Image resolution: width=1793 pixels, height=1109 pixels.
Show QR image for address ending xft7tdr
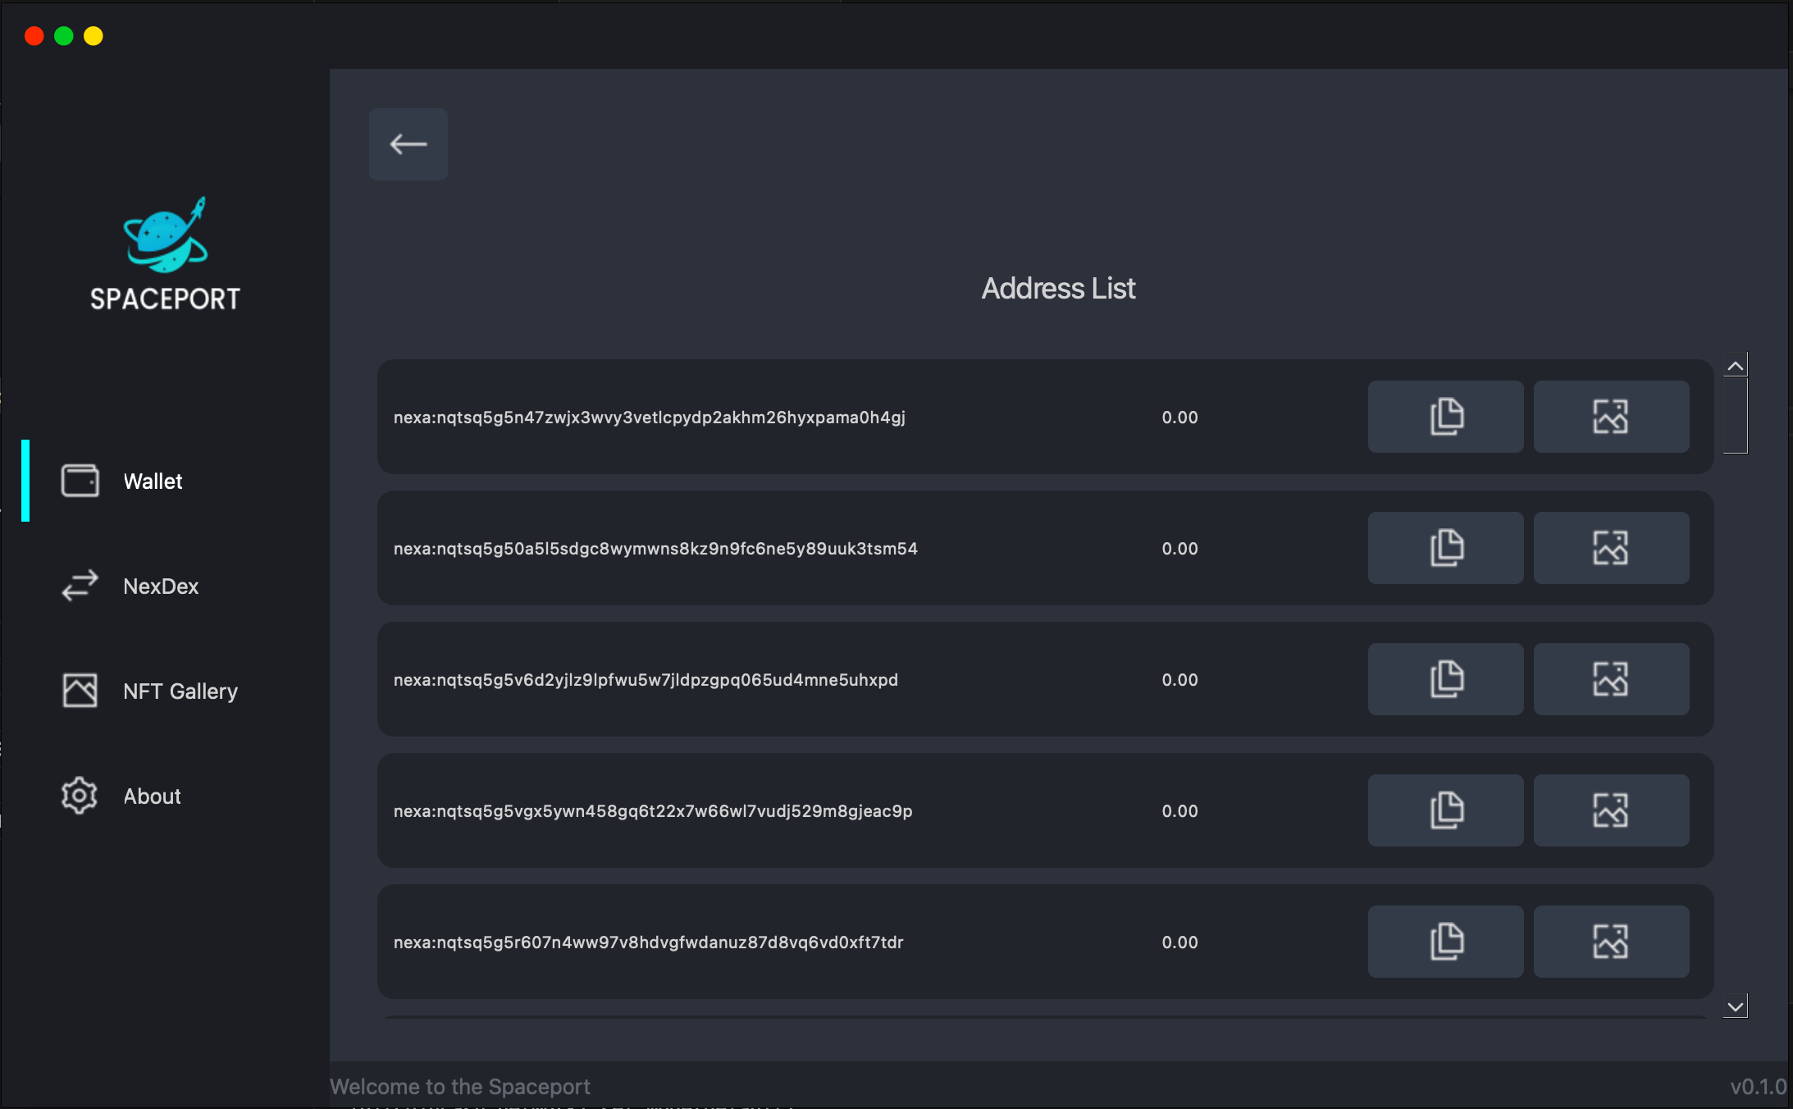[1611, 942]
